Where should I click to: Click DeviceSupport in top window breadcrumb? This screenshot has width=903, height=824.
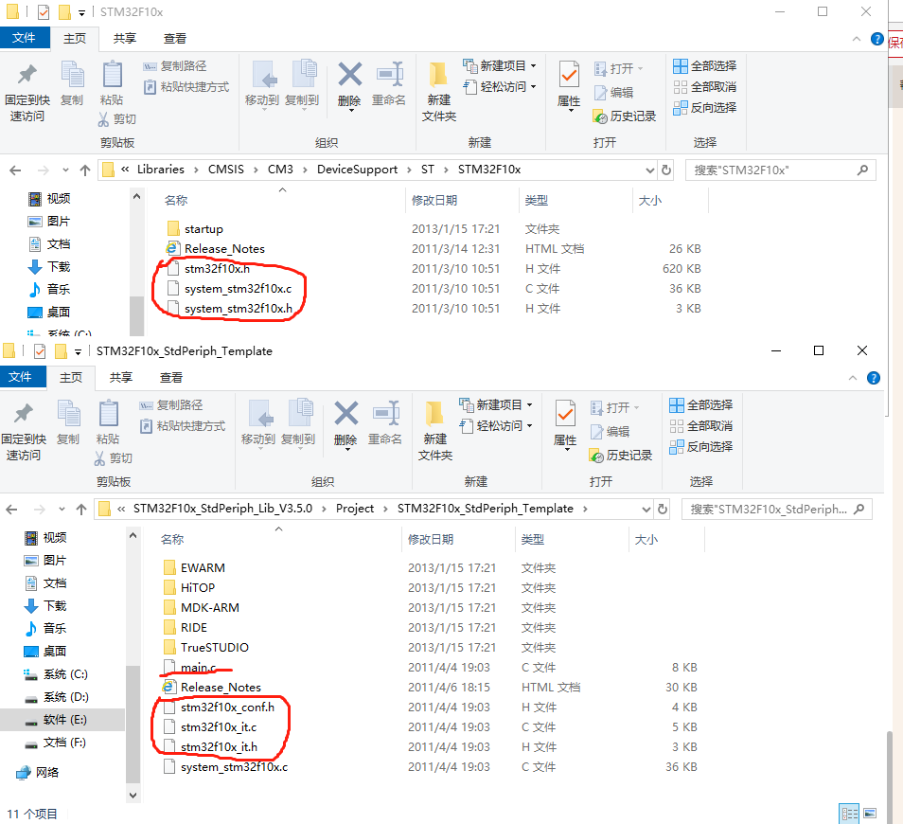coord(357,170)
